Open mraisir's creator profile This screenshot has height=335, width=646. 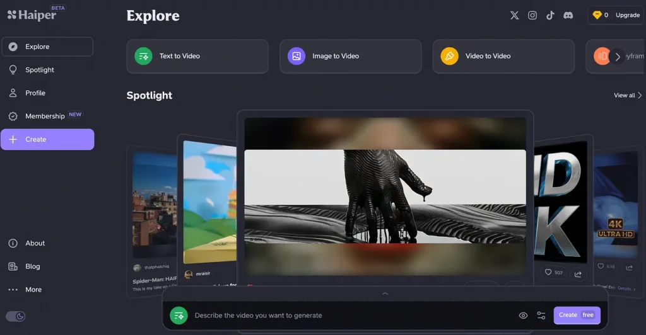click(197, 274)
